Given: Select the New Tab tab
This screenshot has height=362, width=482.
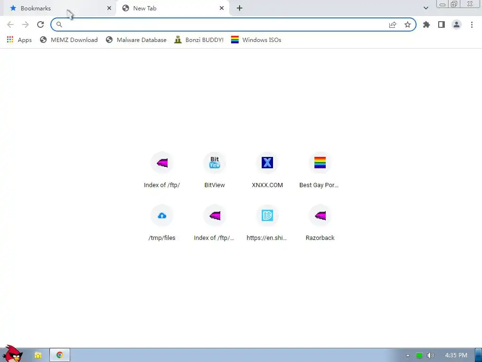Looking at the screenshot, I should point(172,8).
